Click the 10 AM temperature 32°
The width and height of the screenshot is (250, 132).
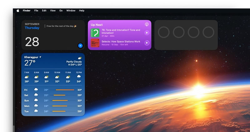pos(57,81)
